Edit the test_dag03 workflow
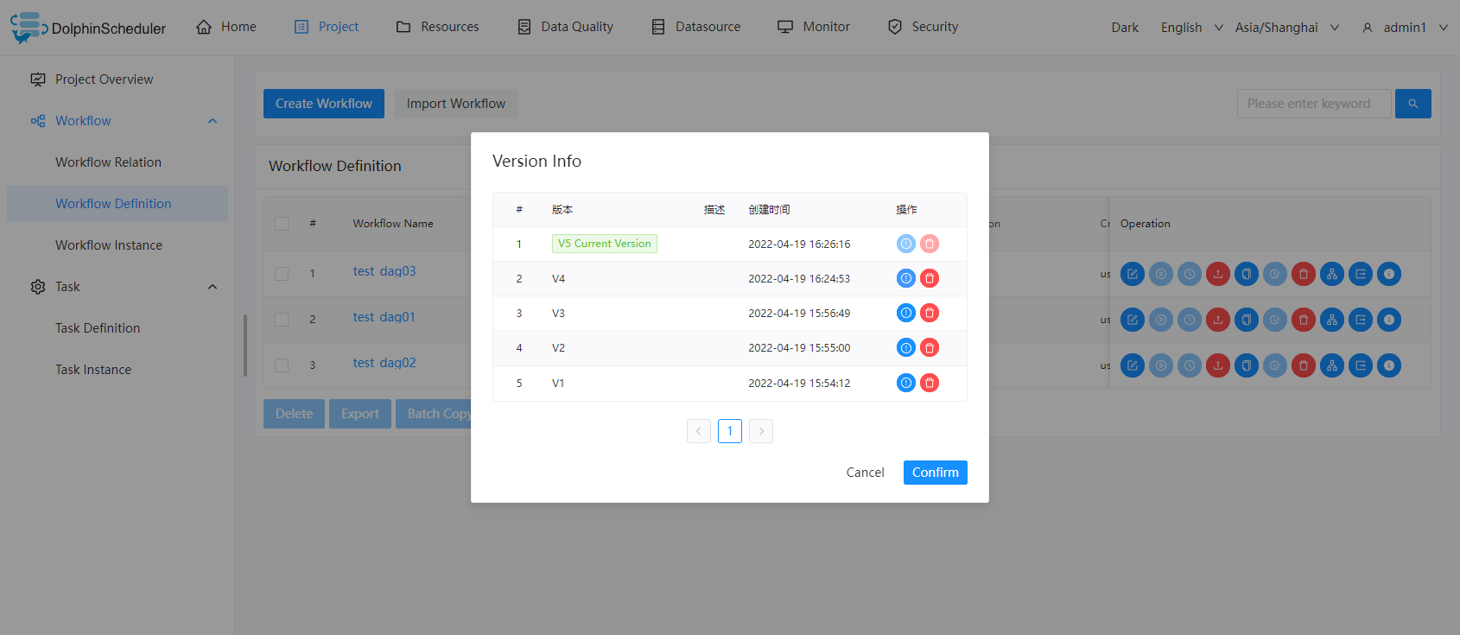The image size is (1460, 635). [1133, 274]
